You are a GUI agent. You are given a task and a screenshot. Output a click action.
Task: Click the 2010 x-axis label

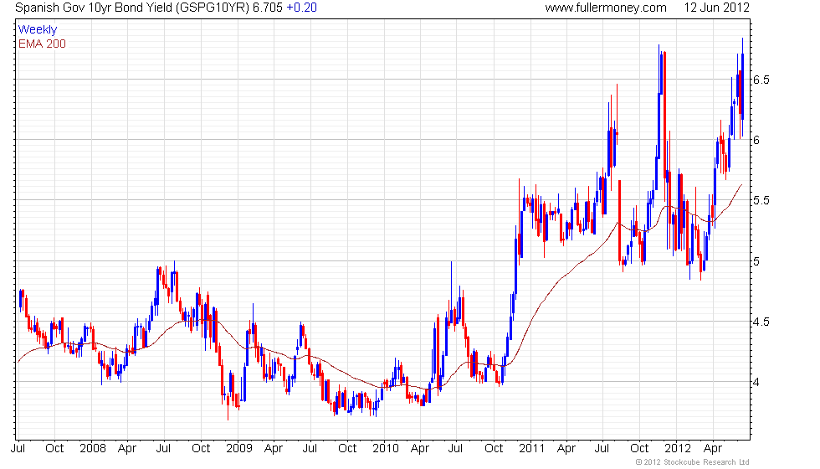tap(386, 449)
